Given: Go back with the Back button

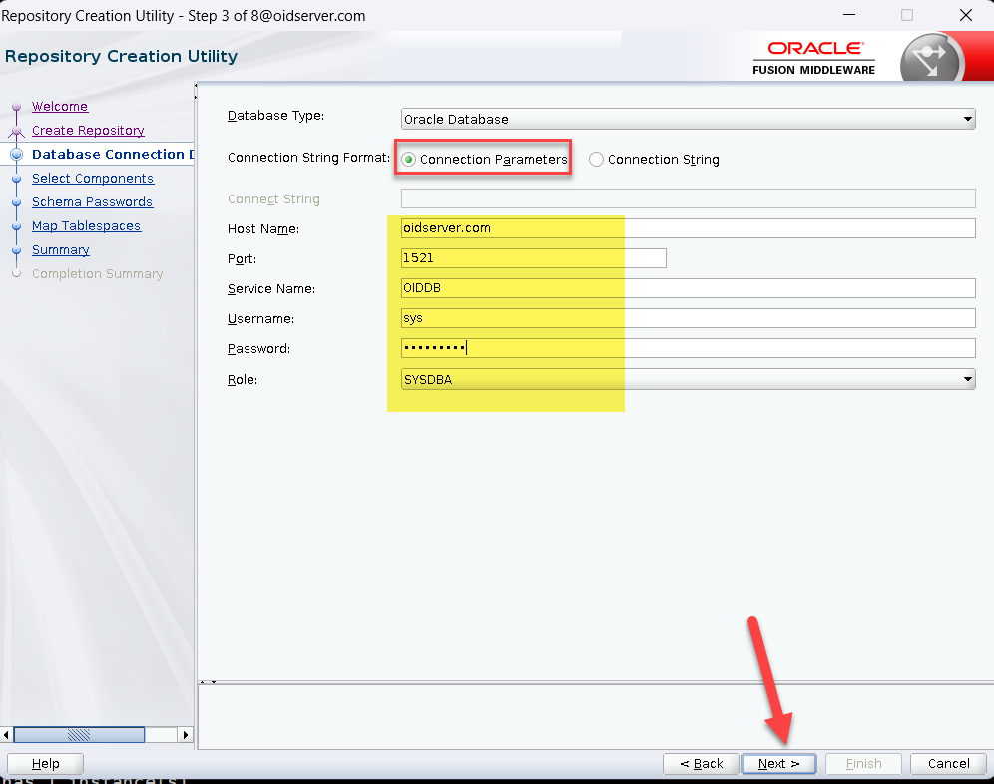Looking at the screenshot, I should [701, 764].
